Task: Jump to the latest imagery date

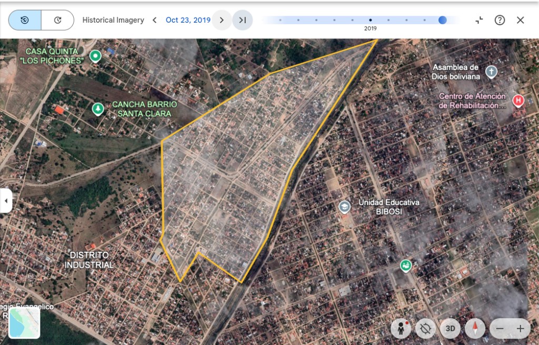Action: pyautogui.click(x=242, y=20)
